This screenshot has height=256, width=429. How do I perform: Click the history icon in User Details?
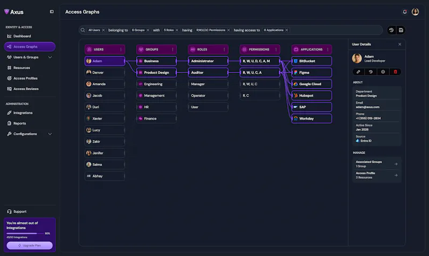(x=371, y=72)
